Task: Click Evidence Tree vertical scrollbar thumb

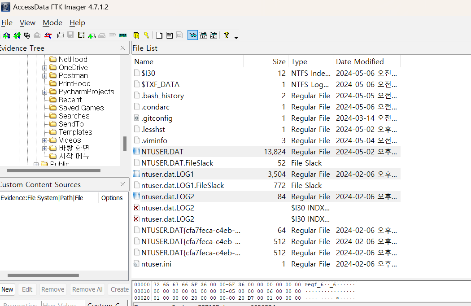Action: click(125, 144)
